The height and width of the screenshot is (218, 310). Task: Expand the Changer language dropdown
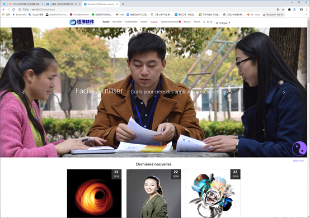point(223,23)
